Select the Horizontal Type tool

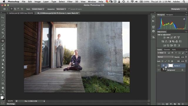pos(3,76)
